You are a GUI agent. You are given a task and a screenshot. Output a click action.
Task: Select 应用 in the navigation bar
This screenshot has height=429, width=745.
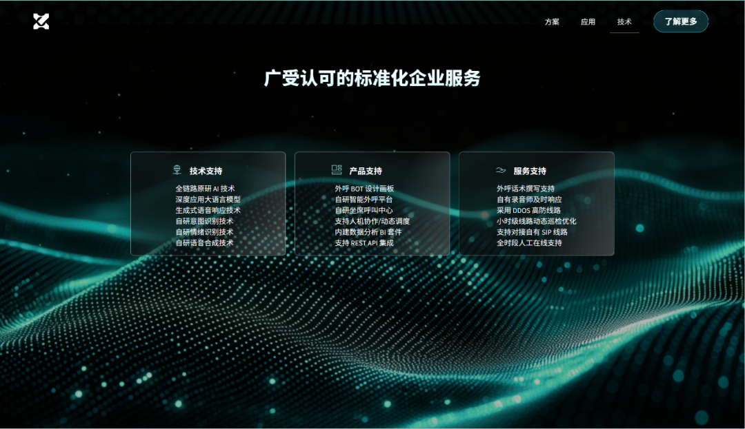588,21
